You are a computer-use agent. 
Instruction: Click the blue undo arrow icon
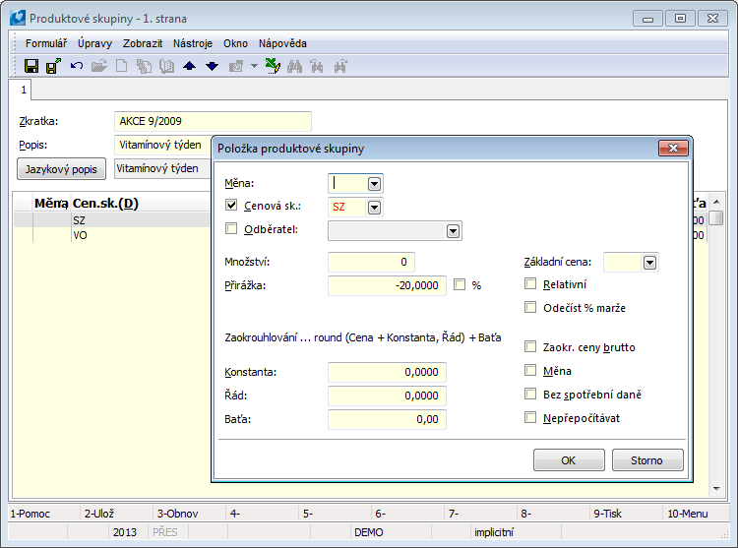[x=76, y=66]
